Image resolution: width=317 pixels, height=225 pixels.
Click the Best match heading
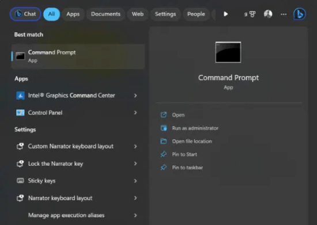tap(29, 35)
